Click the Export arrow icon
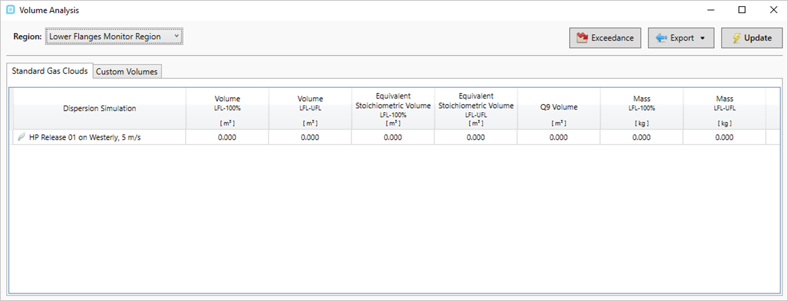 [x=661, y=38]
